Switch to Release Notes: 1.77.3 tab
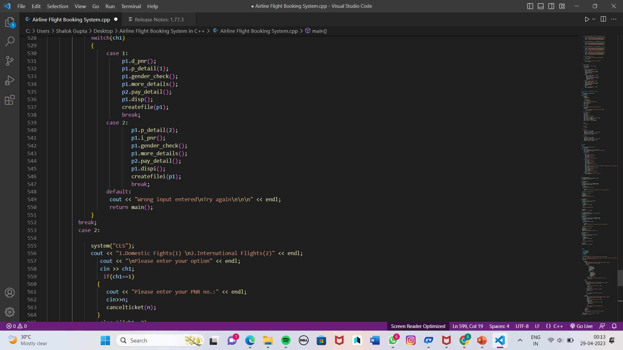Screen dimensions: 623x350 pyautogui.click(x=159, y=19)
